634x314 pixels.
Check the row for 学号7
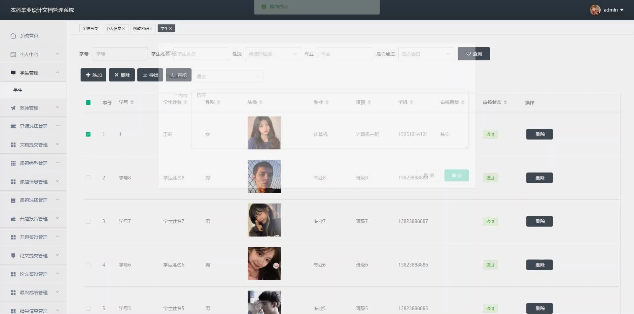(x=88, y=221)
